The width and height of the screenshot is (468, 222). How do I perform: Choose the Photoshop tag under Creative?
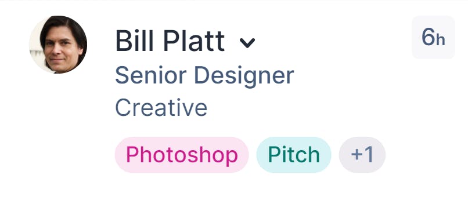point(182,155)
